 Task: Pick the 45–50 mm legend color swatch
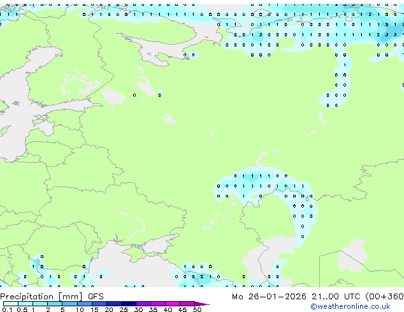click(187, 304)
